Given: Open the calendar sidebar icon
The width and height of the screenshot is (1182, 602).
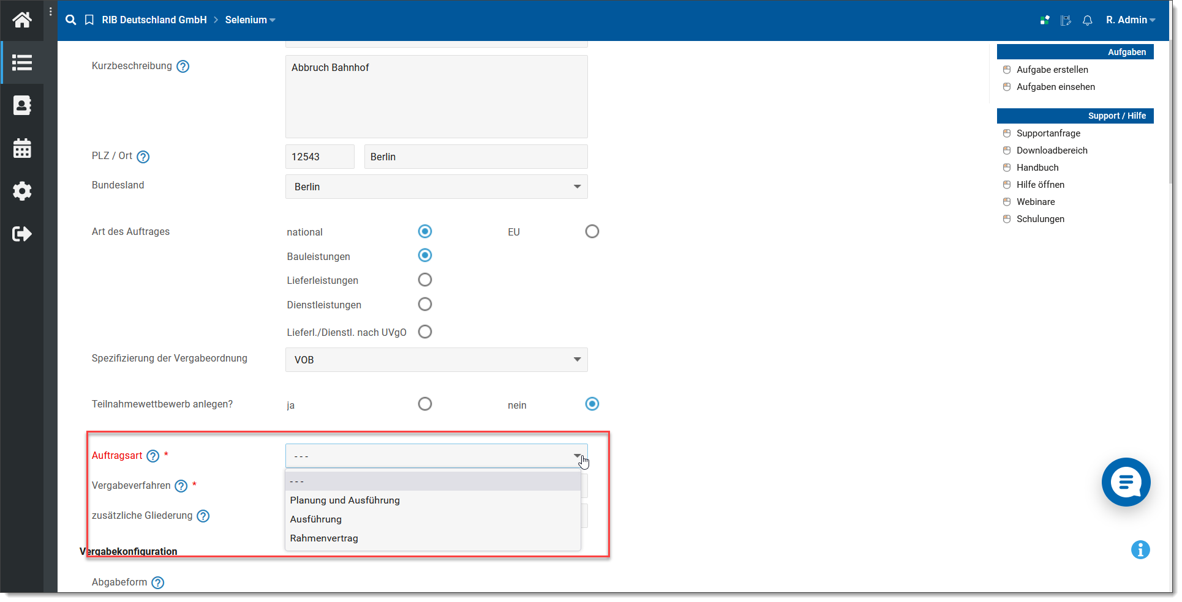Looking at the screenshot, I should click(22, 148).
